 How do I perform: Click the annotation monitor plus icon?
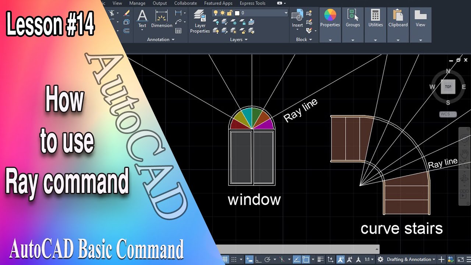tap(441, 259)
